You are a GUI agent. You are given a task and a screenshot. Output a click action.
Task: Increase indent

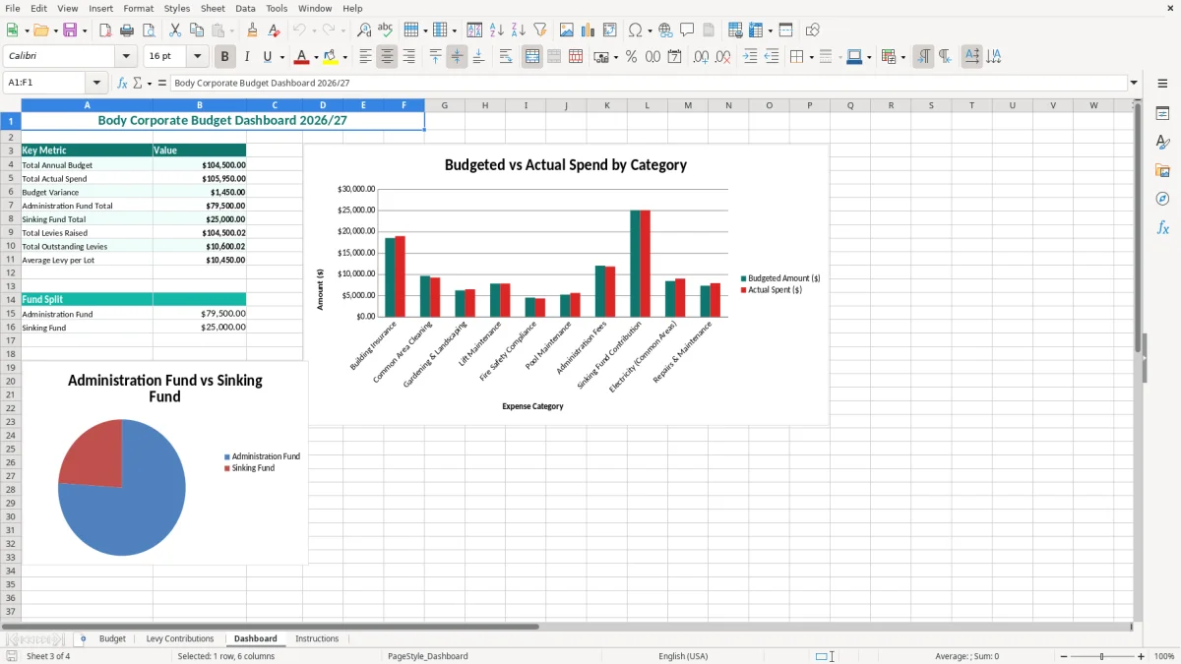tap(750, 57)
